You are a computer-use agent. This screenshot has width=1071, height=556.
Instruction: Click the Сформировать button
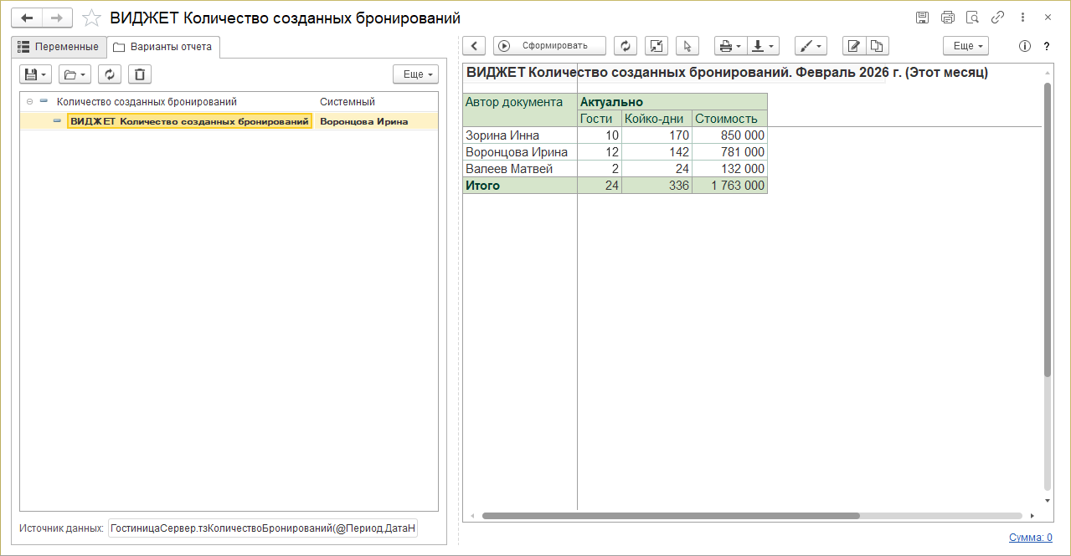click(549, 46)
